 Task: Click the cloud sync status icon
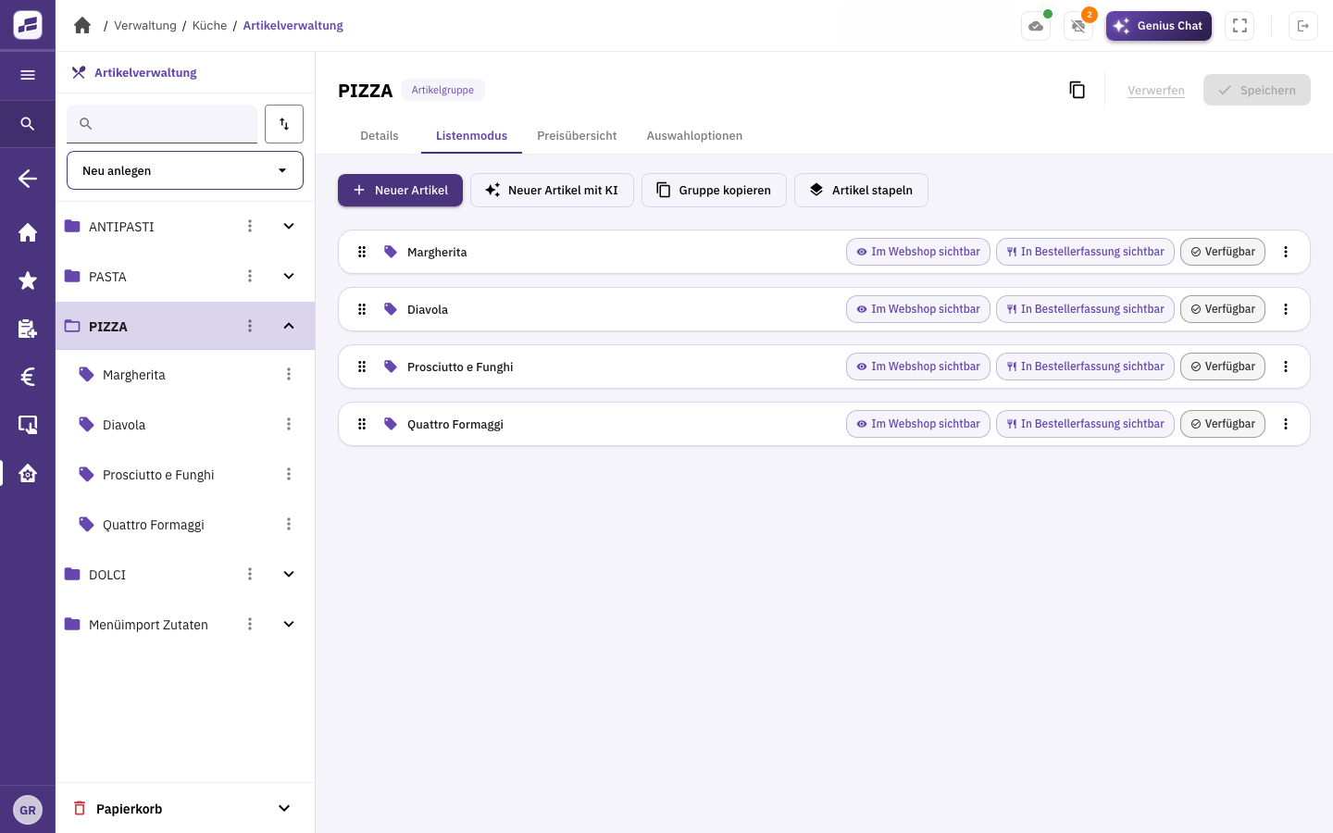(x=1036, y=26)
